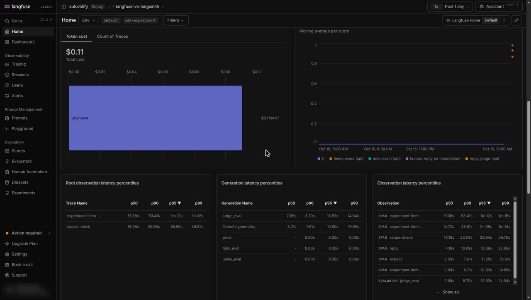
Task: Open the Filters dropdown
Action: (x=176, y=20)
